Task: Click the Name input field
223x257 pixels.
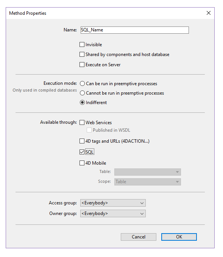Action: click(135, 30)
